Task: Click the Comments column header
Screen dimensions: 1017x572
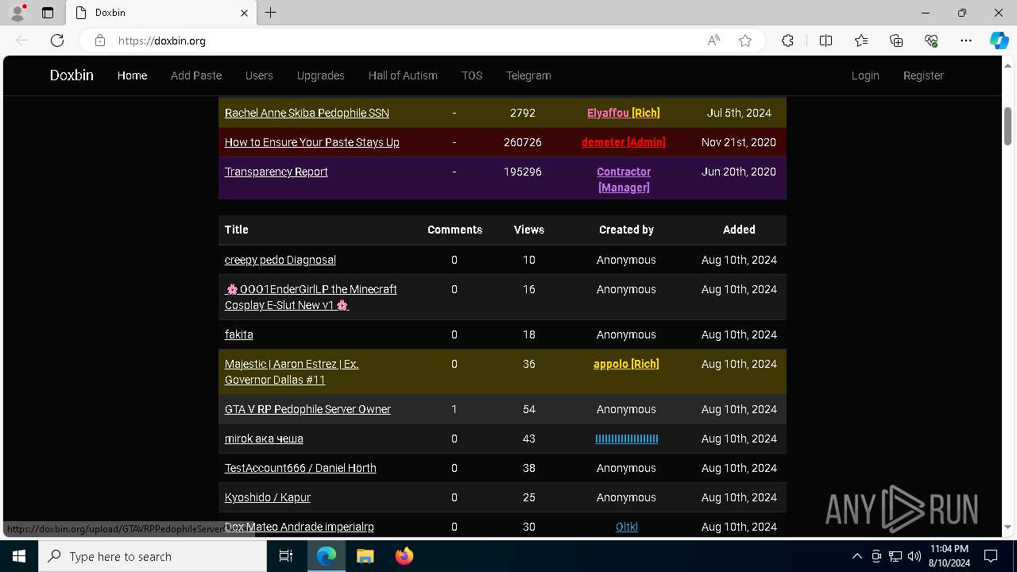Action: pos(454,230)
